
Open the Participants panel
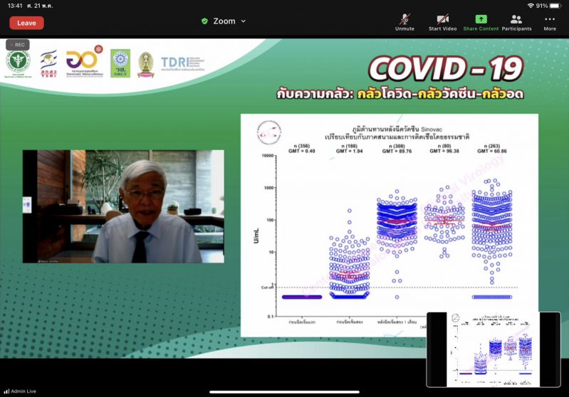(x=516, y=23)
